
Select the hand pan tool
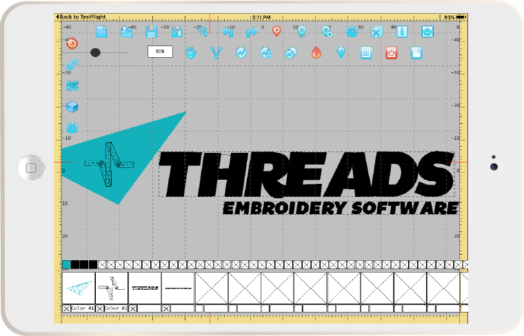click(x=191, y=53)
